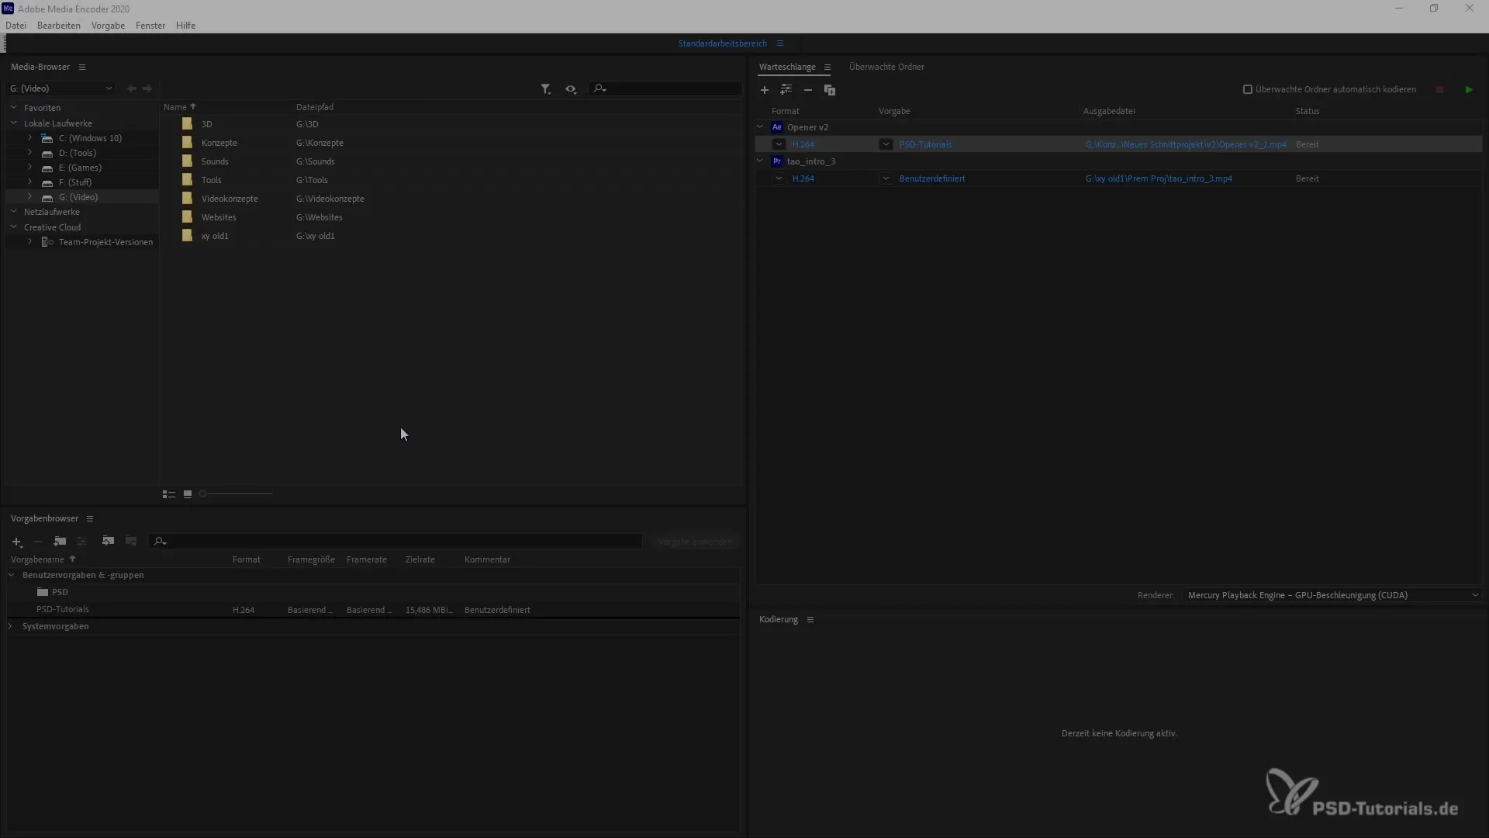Open the Fenster menu
The image size is (1489, 838).
click(150, 26)
